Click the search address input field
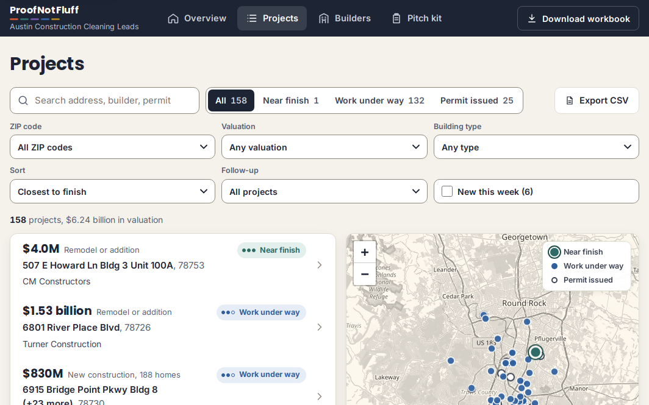Image resolution: width=649 pixels, height=405 pixels. tap(104, 100)
